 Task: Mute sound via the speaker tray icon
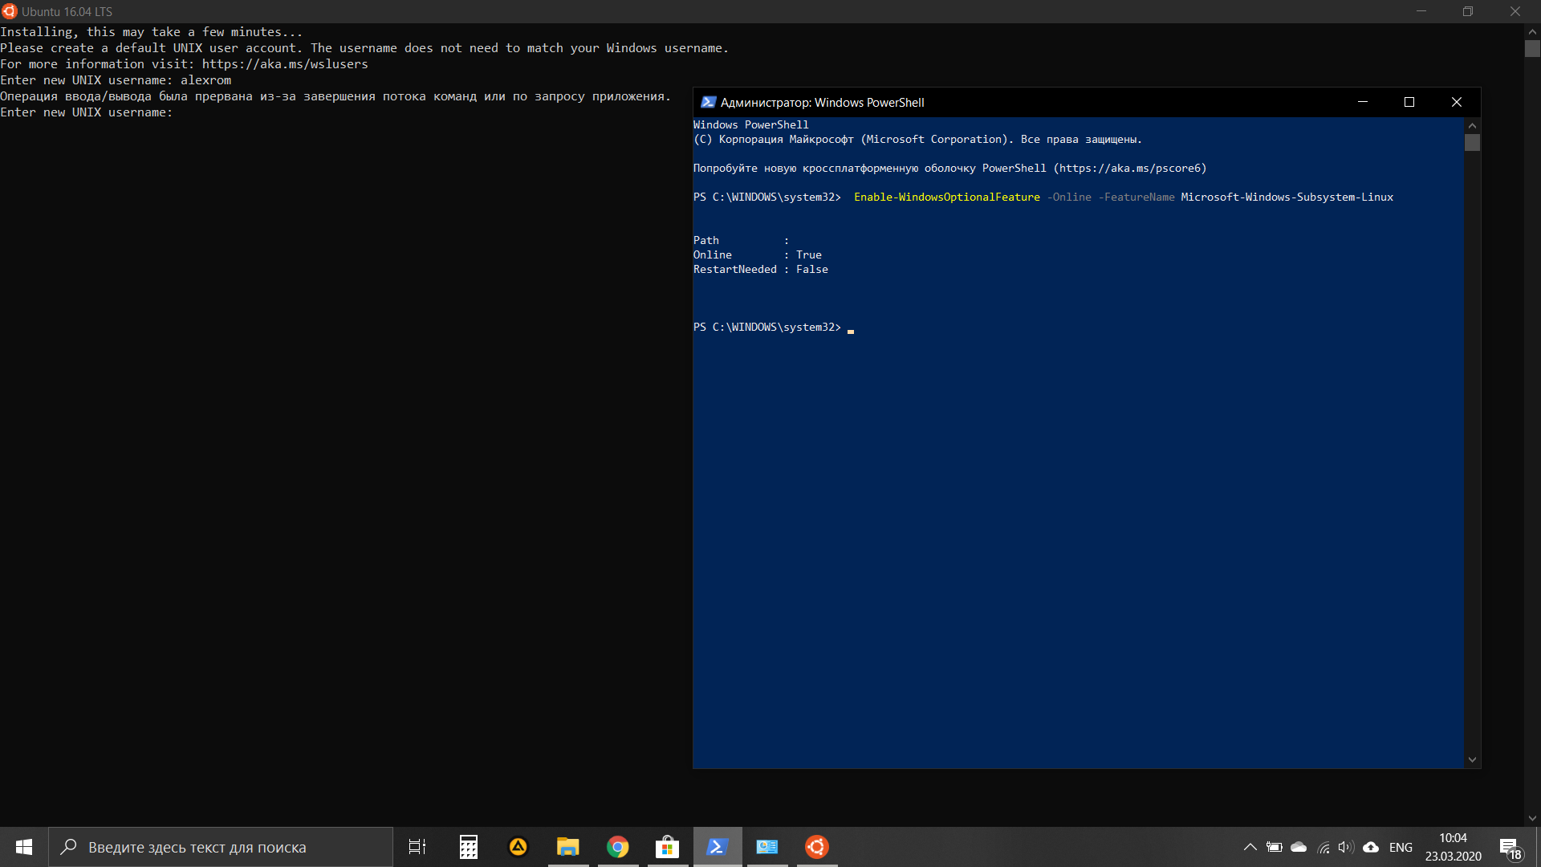click(1346, 847)
